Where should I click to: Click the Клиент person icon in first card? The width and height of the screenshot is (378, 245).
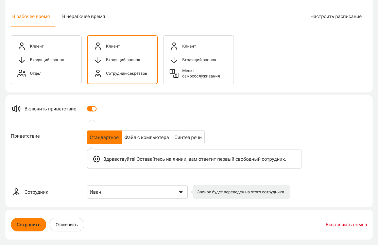(22, 46)
